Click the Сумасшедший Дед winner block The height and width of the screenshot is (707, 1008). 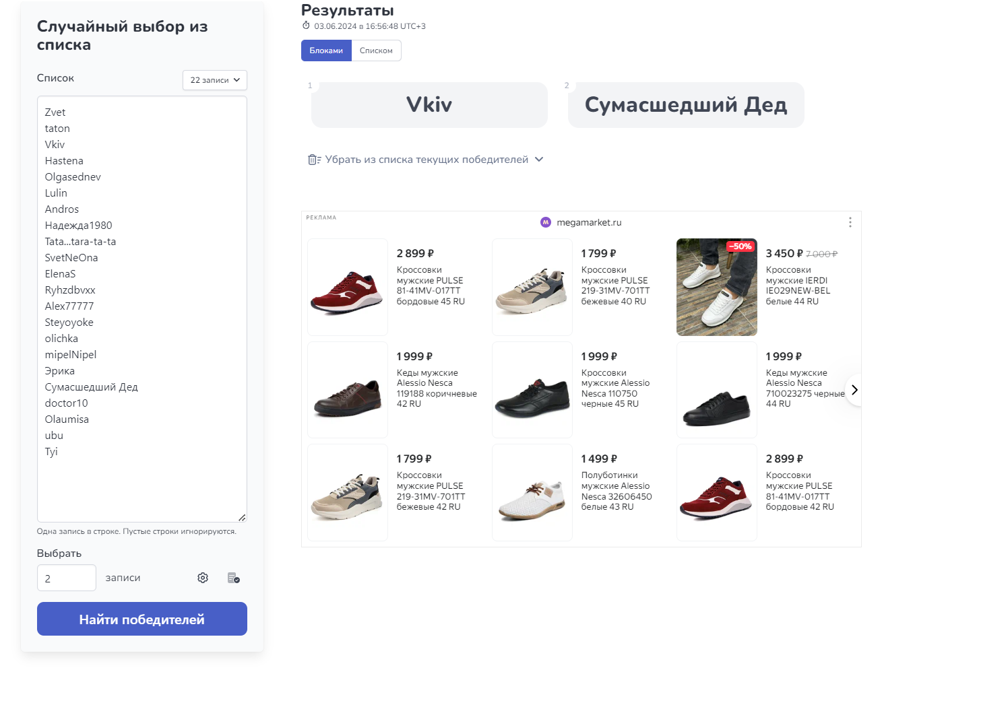click(x=686, y=105)
